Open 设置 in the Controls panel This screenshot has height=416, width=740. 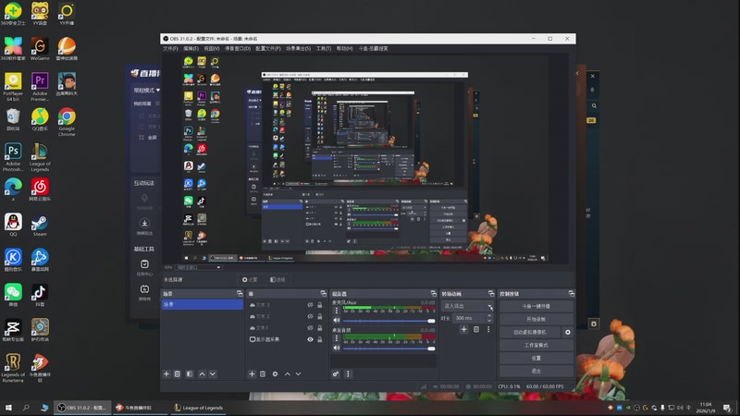[536, 358]
